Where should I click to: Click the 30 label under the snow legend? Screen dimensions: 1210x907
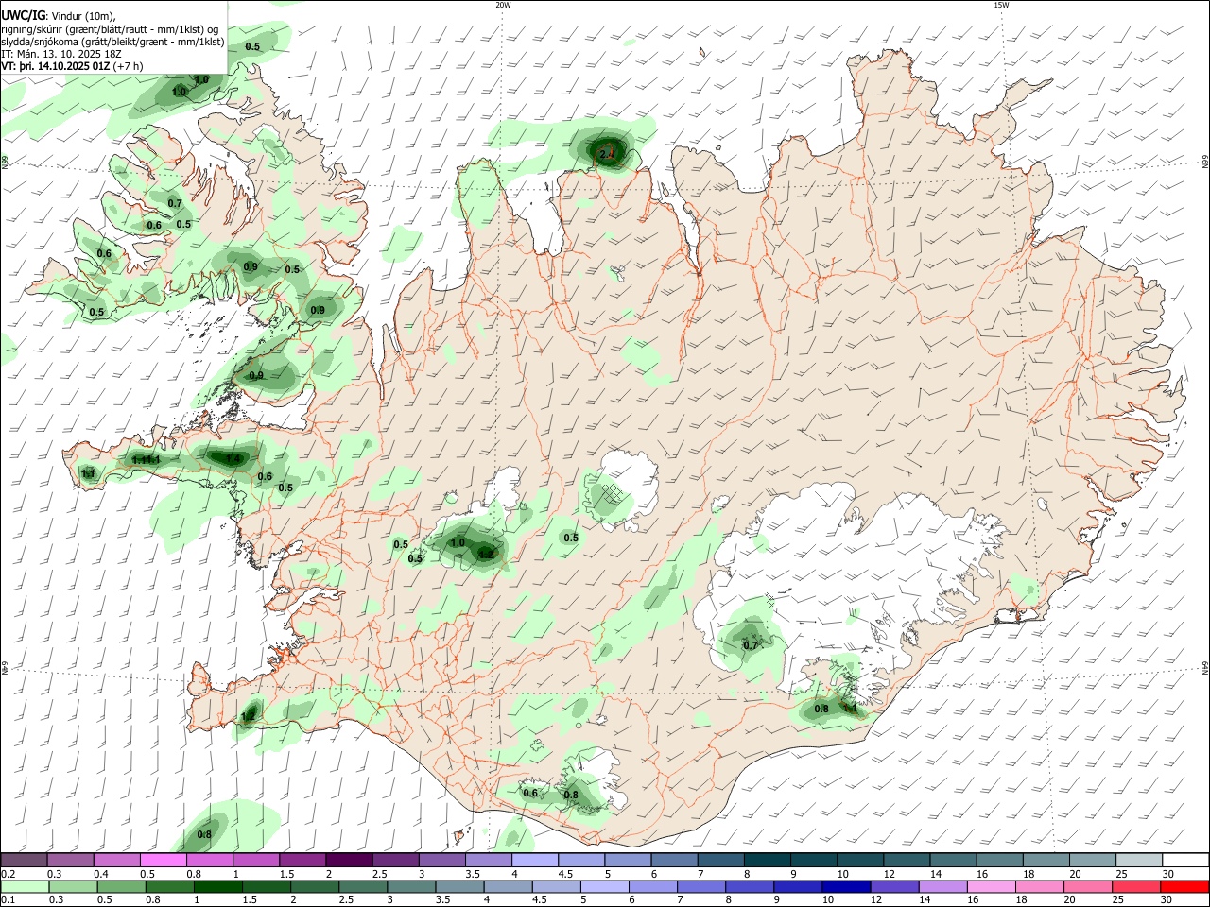click(x=1168, y=874)
